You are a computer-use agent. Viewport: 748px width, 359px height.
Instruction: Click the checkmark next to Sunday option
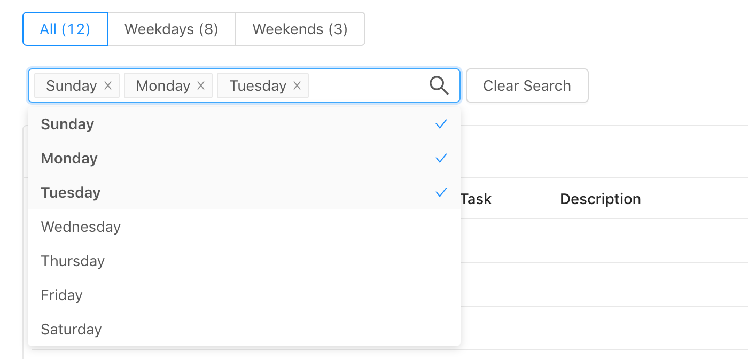click(x=441, y=124)
